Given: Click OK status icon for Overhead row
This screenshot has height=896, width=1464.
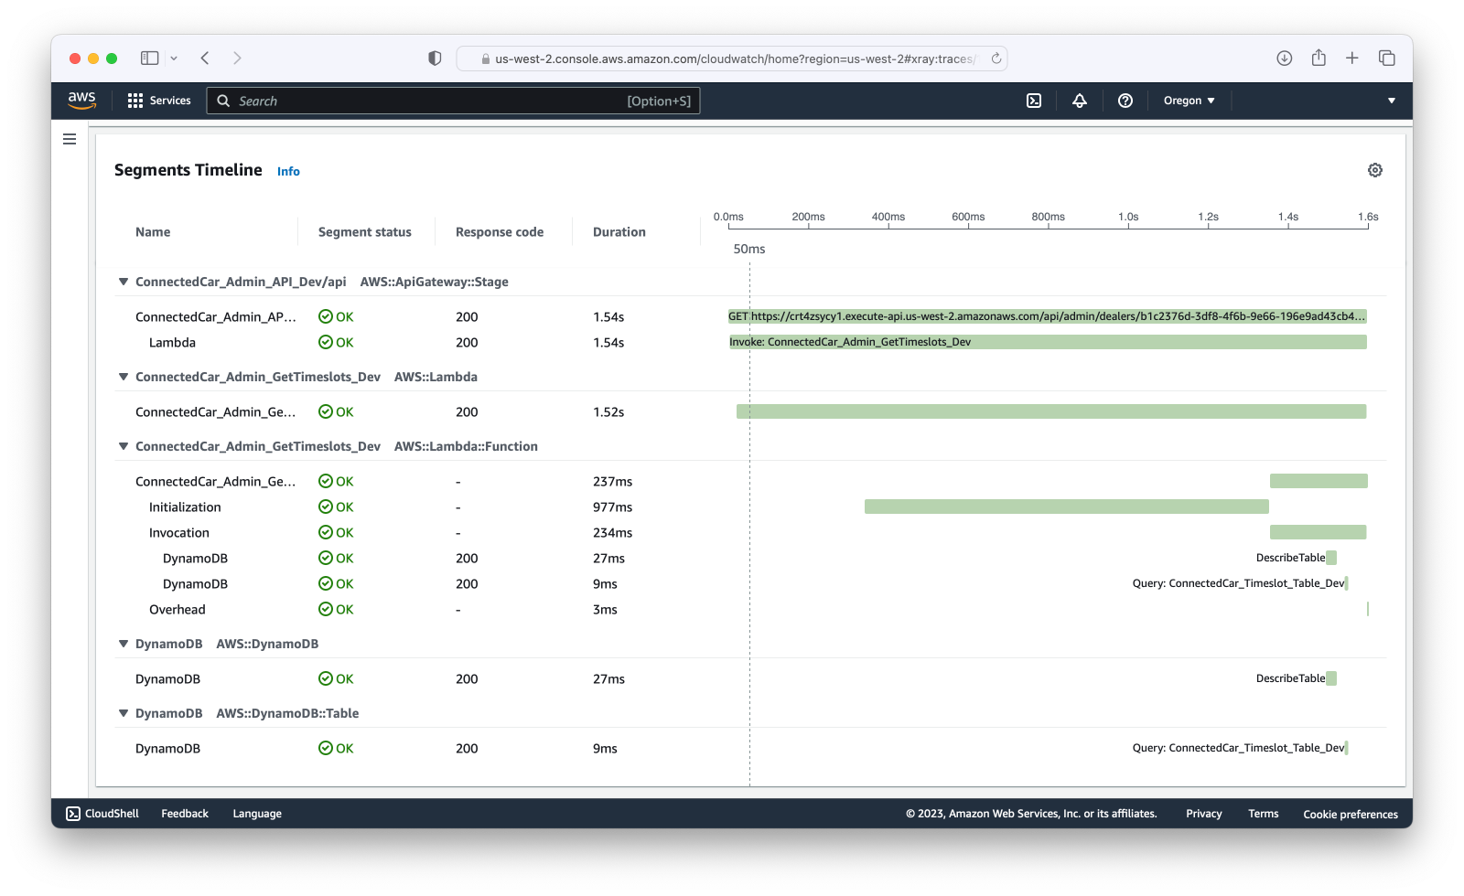Looking at the screenshot, I should pyautogui.click(x=326, y=609).
